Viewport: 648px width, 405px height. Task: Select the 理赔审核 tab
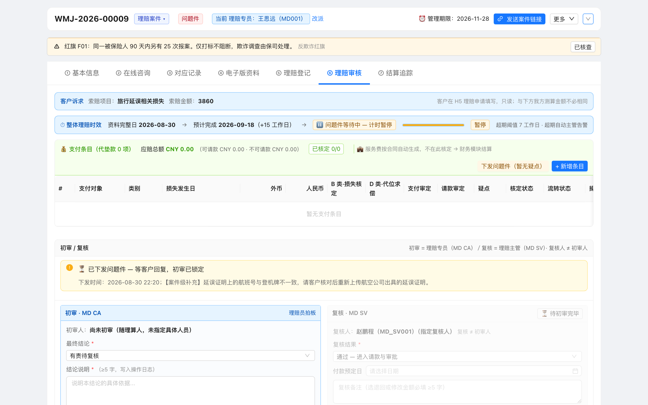(344, 73)
